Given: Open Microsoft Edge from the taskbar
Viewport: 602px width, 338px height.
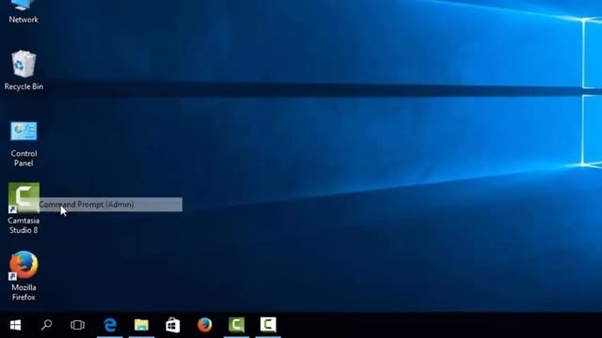Looking at the screenshot, I should click(110, 325).
